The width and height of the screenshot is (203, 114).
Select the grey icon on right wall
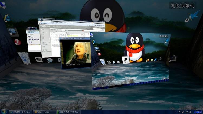click(x=173, y=58)
